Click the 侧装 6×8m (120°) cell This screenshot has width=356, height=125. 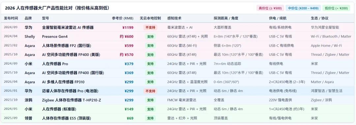[227, 46]
